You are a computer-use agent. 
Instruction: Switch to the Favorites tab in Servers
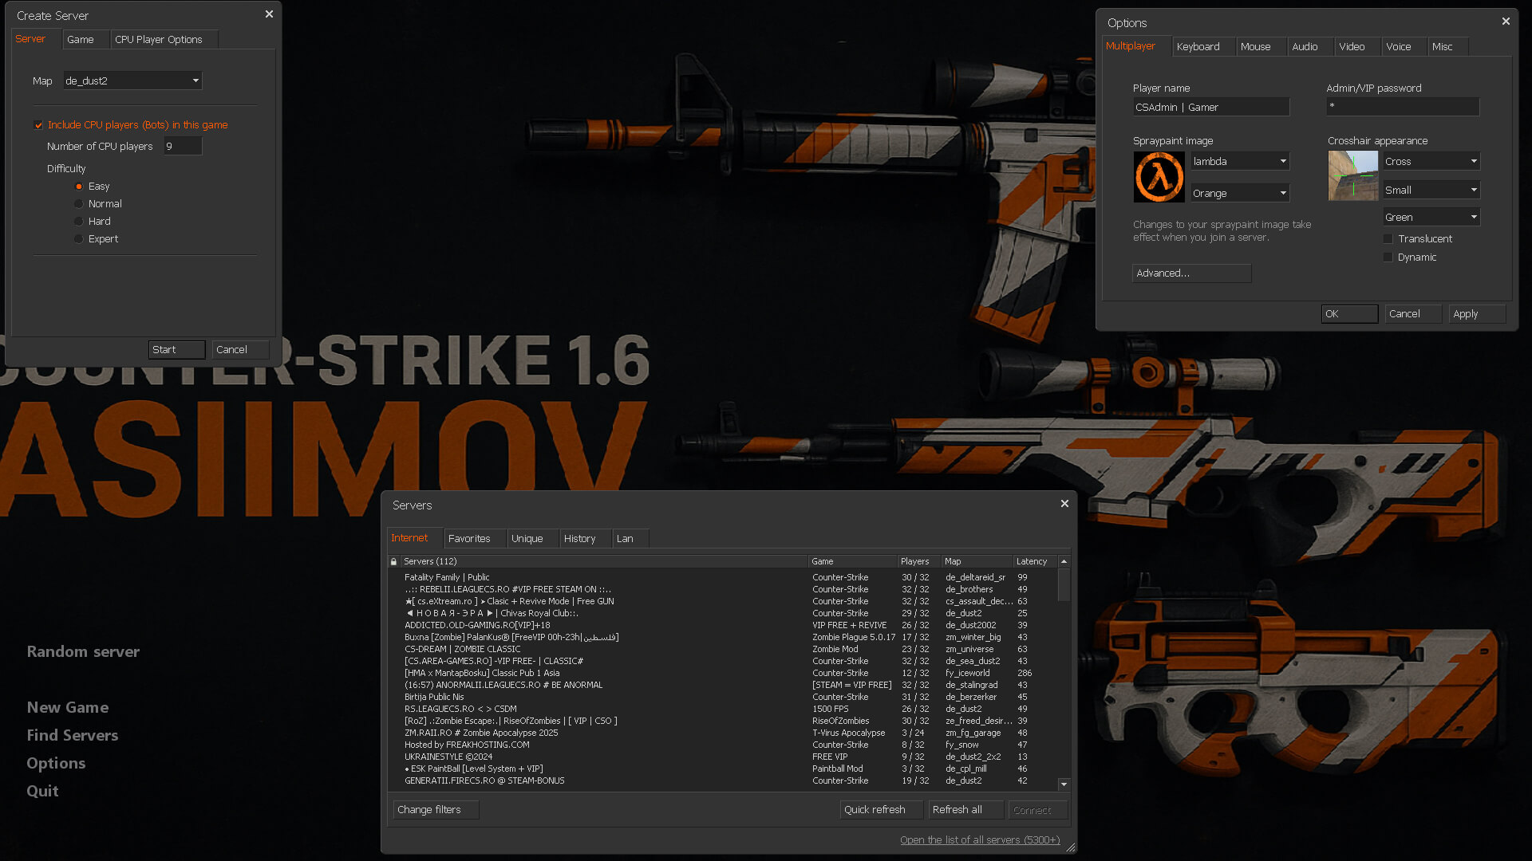(475, 538)
